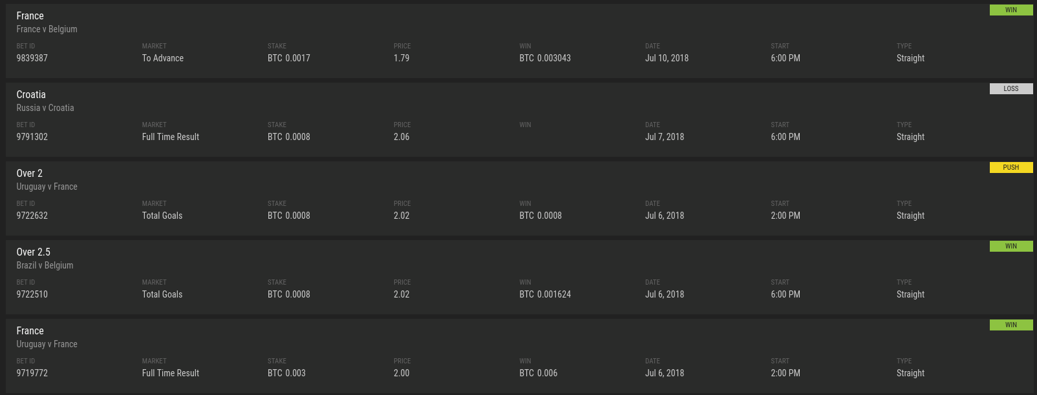The height and width of the screenshot is (395, 1037).
Task: Click the BTC 0.003043 win amount
Action: [x=545, y=58]
